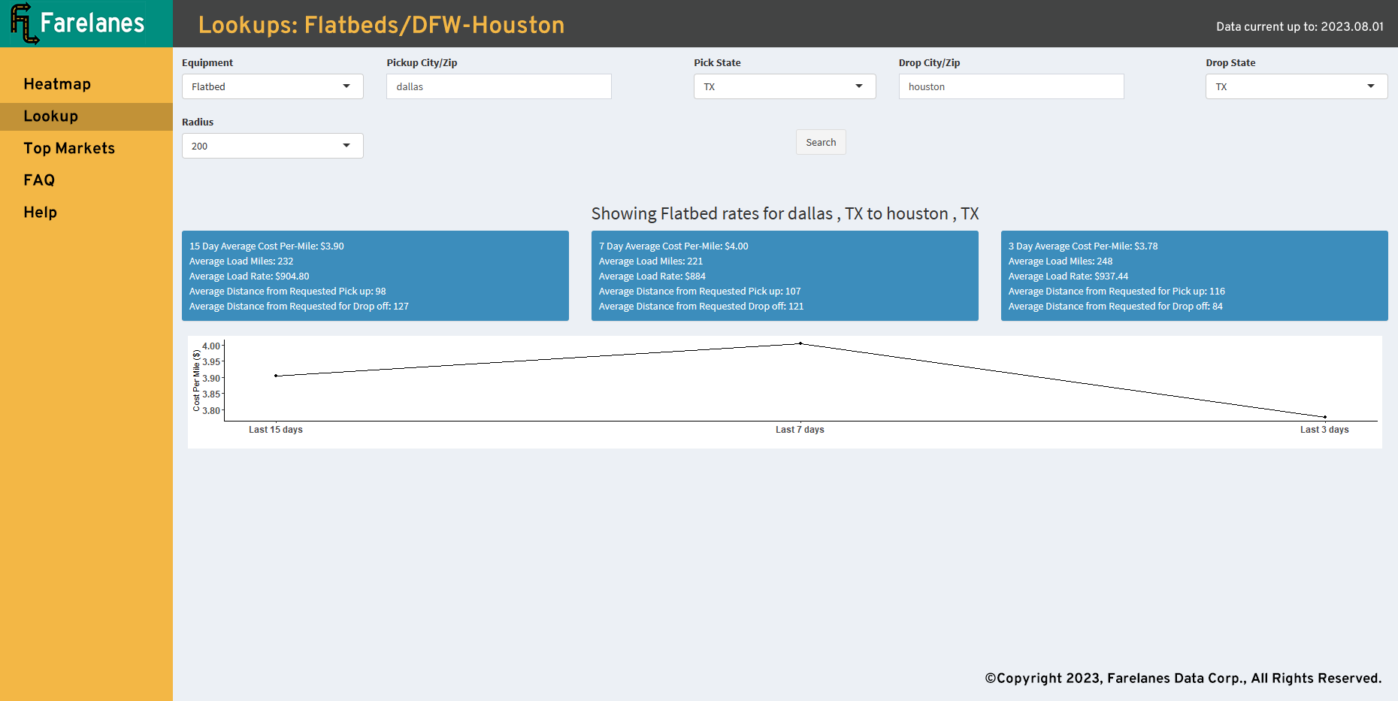Select Lookup in the sidebar

[51, 116]
